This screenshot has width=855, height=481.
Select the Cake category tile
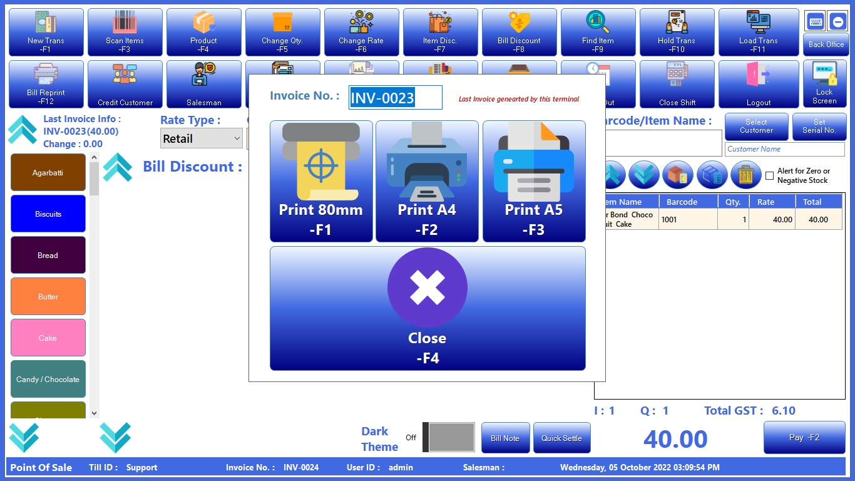pos(48,338)
